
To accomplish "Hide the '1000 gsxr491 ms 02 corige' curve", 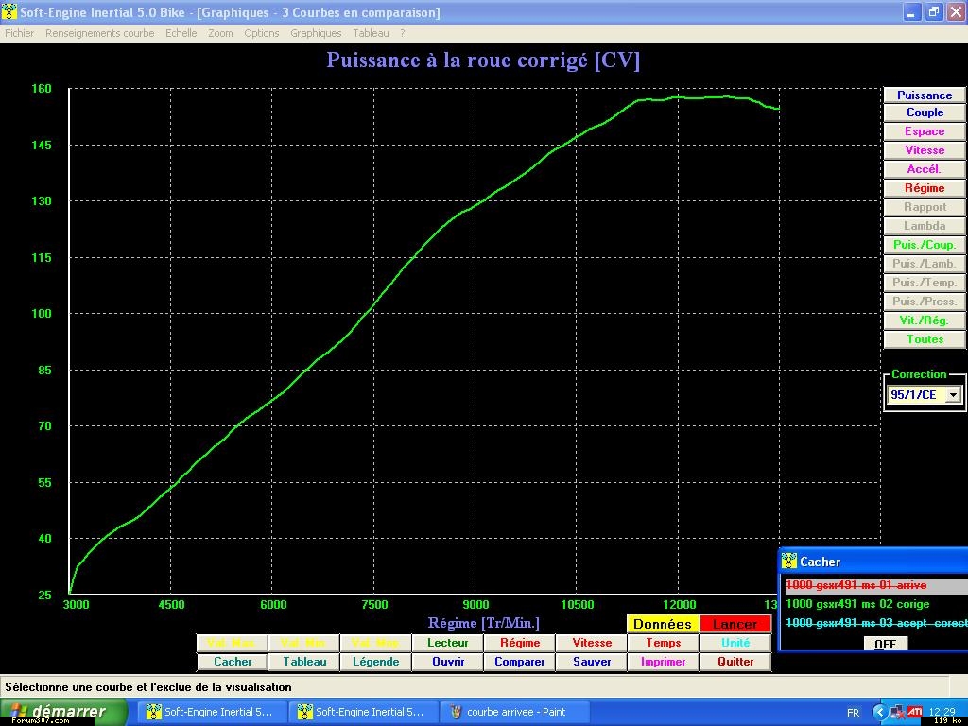I will [x=857, y=604].
